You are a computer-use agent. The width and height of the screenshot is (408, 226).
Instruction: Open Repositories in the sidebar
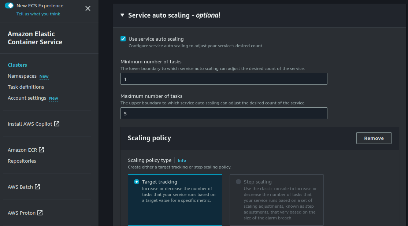pyautogui.click(x=22, y=161)
